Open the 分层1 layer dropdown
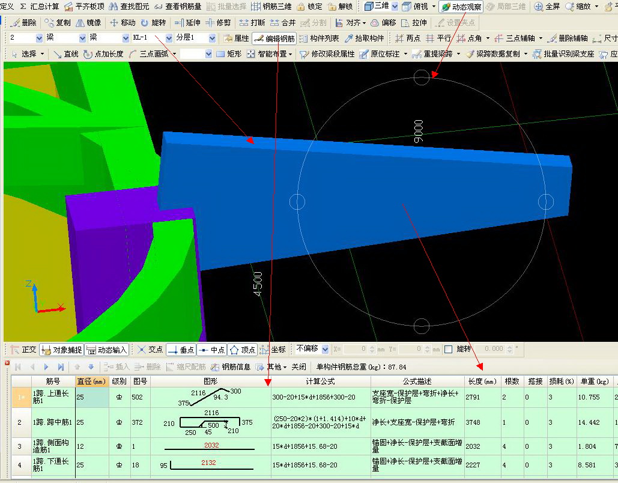The width and height of the screenshot is (618, 483). (212, 38)
